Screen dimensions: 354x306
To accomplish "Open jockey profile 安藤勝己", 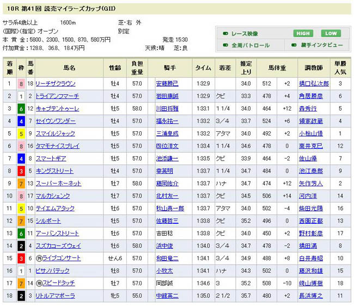I will tap(167, 84).
